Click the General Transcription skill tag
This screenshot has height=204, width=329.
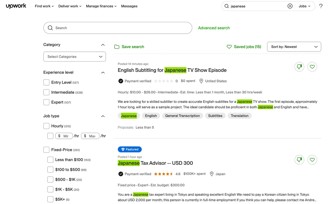[x=183, y=116]
